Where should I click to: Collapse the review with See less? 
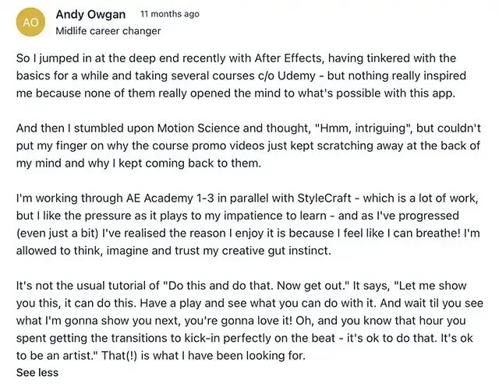pyautogui.click(x=37, y=373)
